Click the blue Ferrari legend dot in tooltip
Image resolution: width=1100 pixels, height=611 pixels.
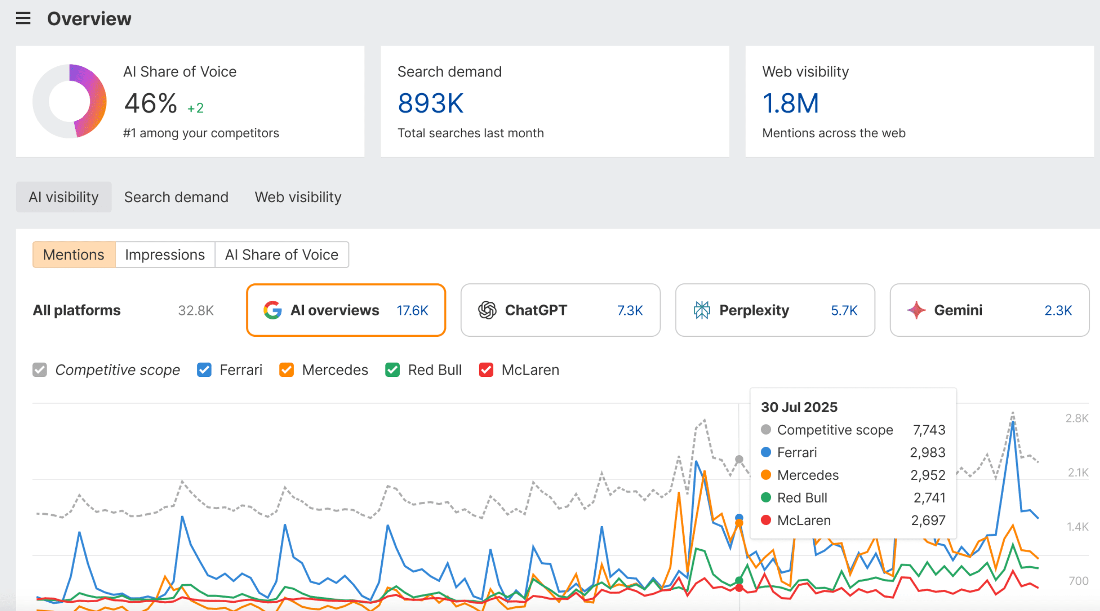(x=766, y=452)
